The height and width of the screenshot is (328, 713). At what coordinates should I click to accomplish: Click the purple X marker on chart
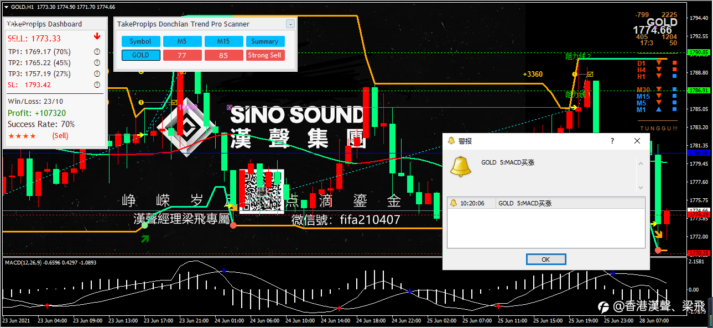tap(230, 107)
